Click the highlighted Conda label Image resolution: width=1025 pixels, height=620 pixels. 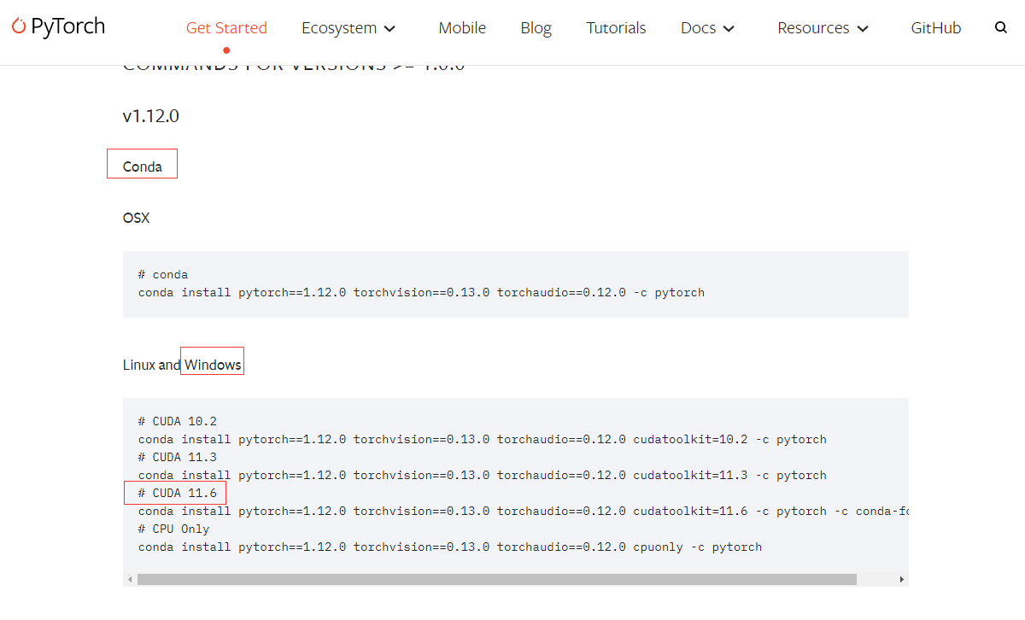coord(142,163)
